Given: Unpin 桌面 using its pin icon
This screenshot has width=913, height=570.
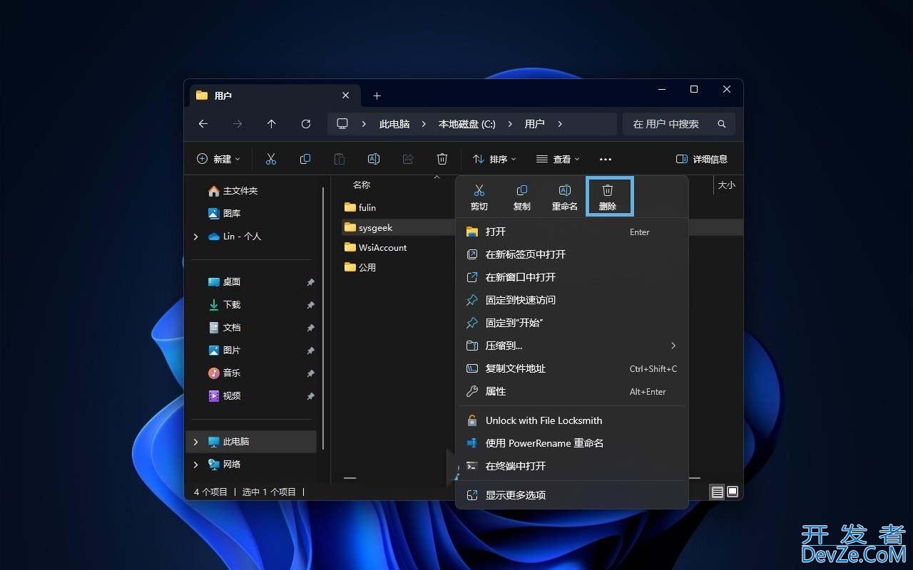Looking at the screenshot, I should coord(310,282).
